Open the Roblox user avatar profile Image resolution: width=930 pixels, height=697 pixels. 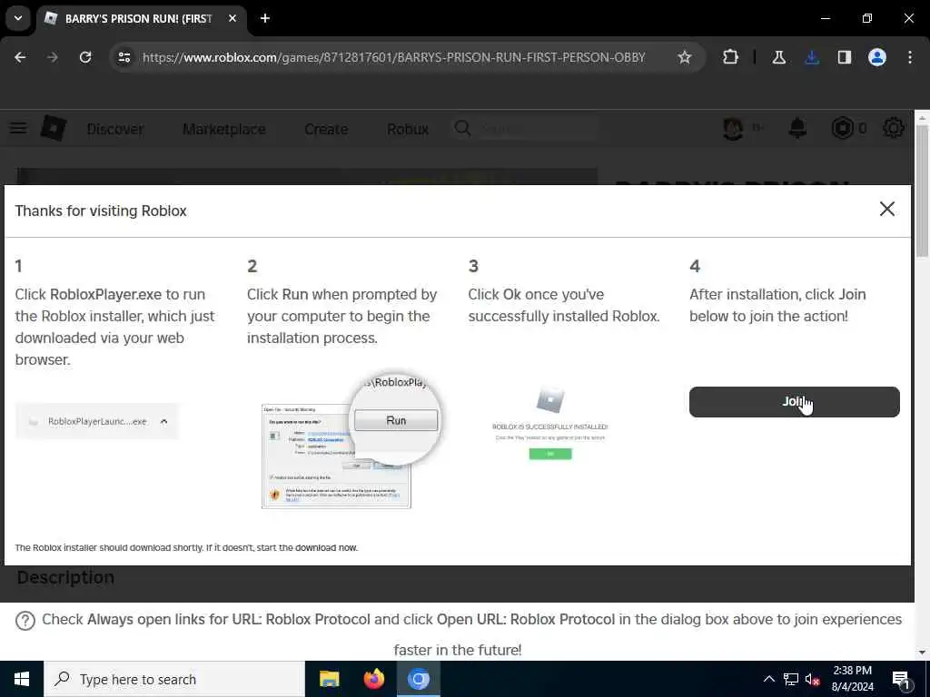tap(733, 128)
